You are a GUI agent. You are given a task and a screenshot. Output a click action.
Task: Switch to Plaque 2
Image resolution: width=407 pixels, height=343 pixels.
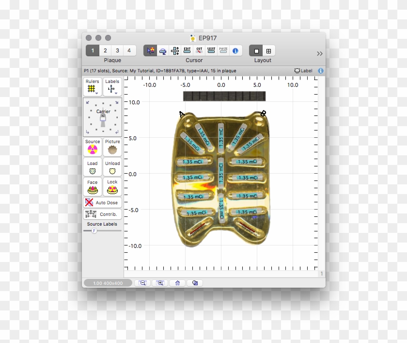105,50
